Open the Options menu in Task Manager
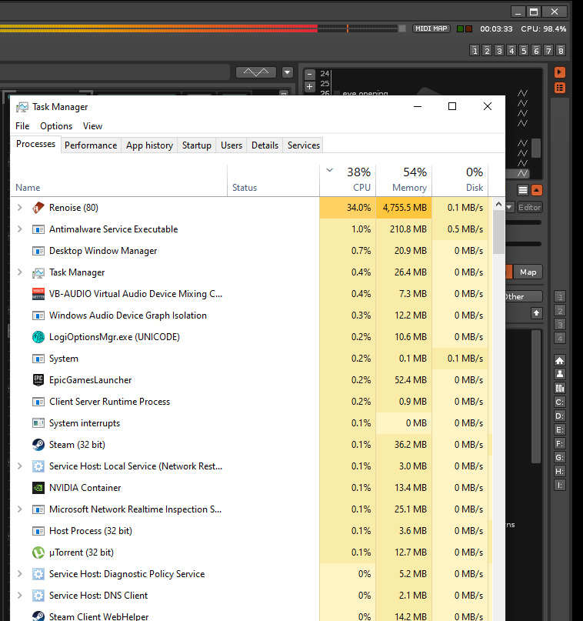 pyautogui.click(x=56, y=126)
